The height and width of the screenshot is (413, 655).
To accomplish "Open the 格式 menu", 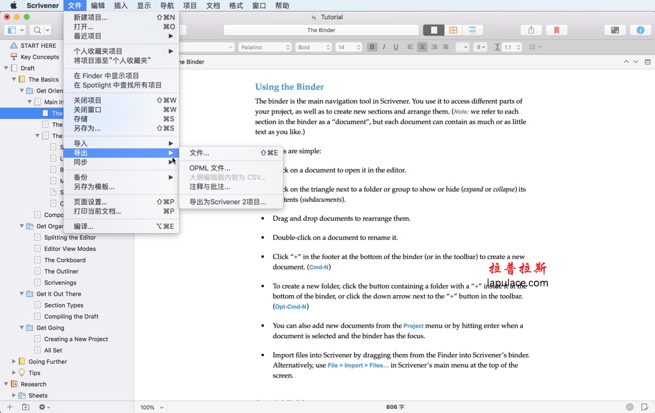I will tap(236, 6).
